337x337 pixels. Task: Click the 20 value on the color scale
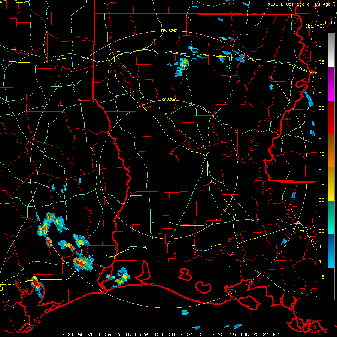(322, 231)
